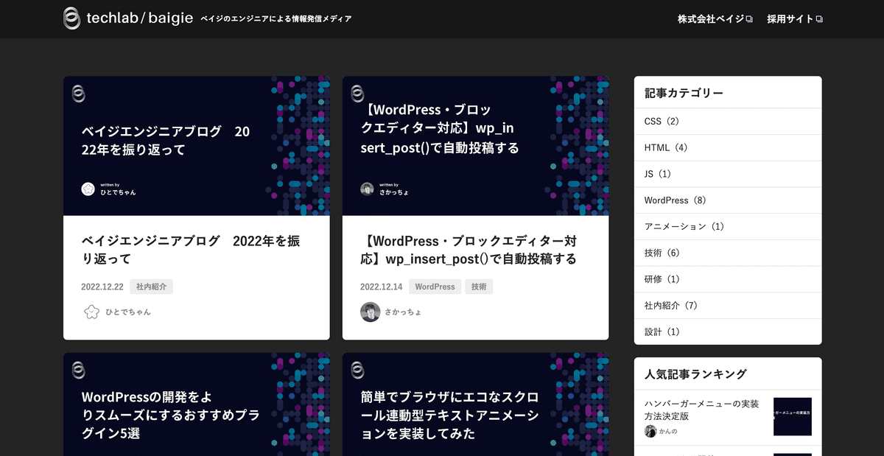Screen dimensions: 884x456
Task: Click the wp_insert_post article banner image
Action: tap(475, 145)
